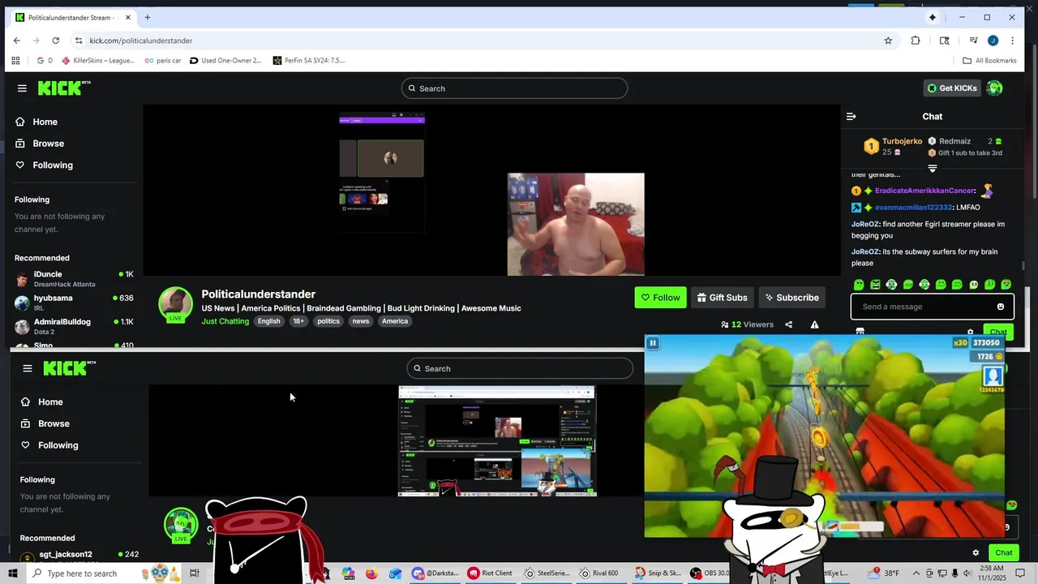Open the KillerSkins – League bookmark
1038x584 pixels.
pyautogui.click(x=98, y=60)
